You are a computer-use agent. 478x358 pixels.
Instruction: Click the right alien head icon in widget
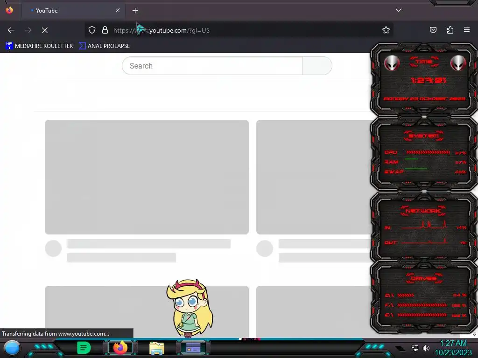pyautogui.click(x=458, y=63)
